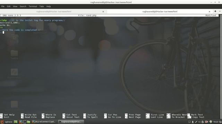The height and width of the screenshot is (124, 222).
Task: Click the 'here the code is completed' comment
Action: coord(20,30)
